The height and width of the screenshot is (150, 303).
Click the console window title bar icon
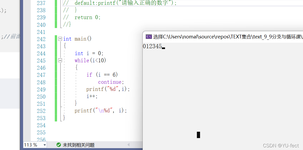pos(149,37)
